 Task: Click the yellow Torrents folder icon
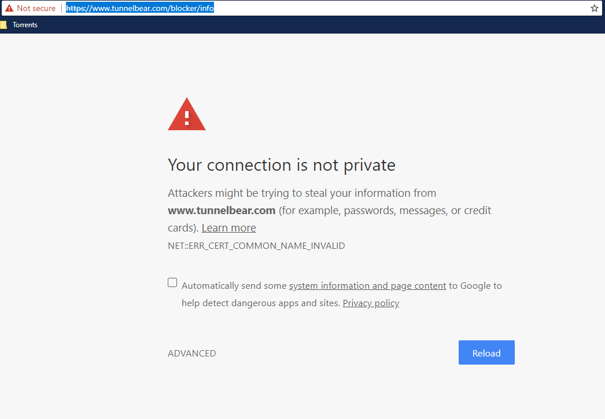click(x=3, y=25)
